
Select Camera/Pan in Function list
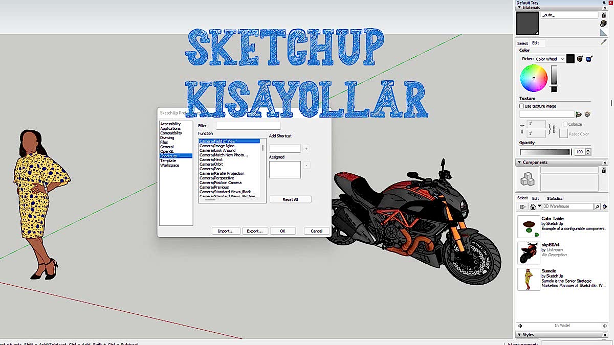[210, 169]
